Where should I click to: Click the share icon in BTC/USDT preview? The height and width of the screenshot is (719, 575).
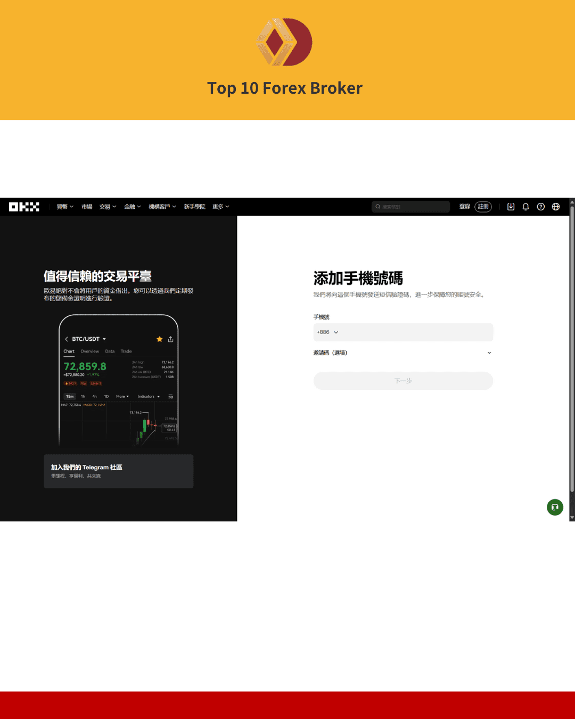click(x=170, y=339)
